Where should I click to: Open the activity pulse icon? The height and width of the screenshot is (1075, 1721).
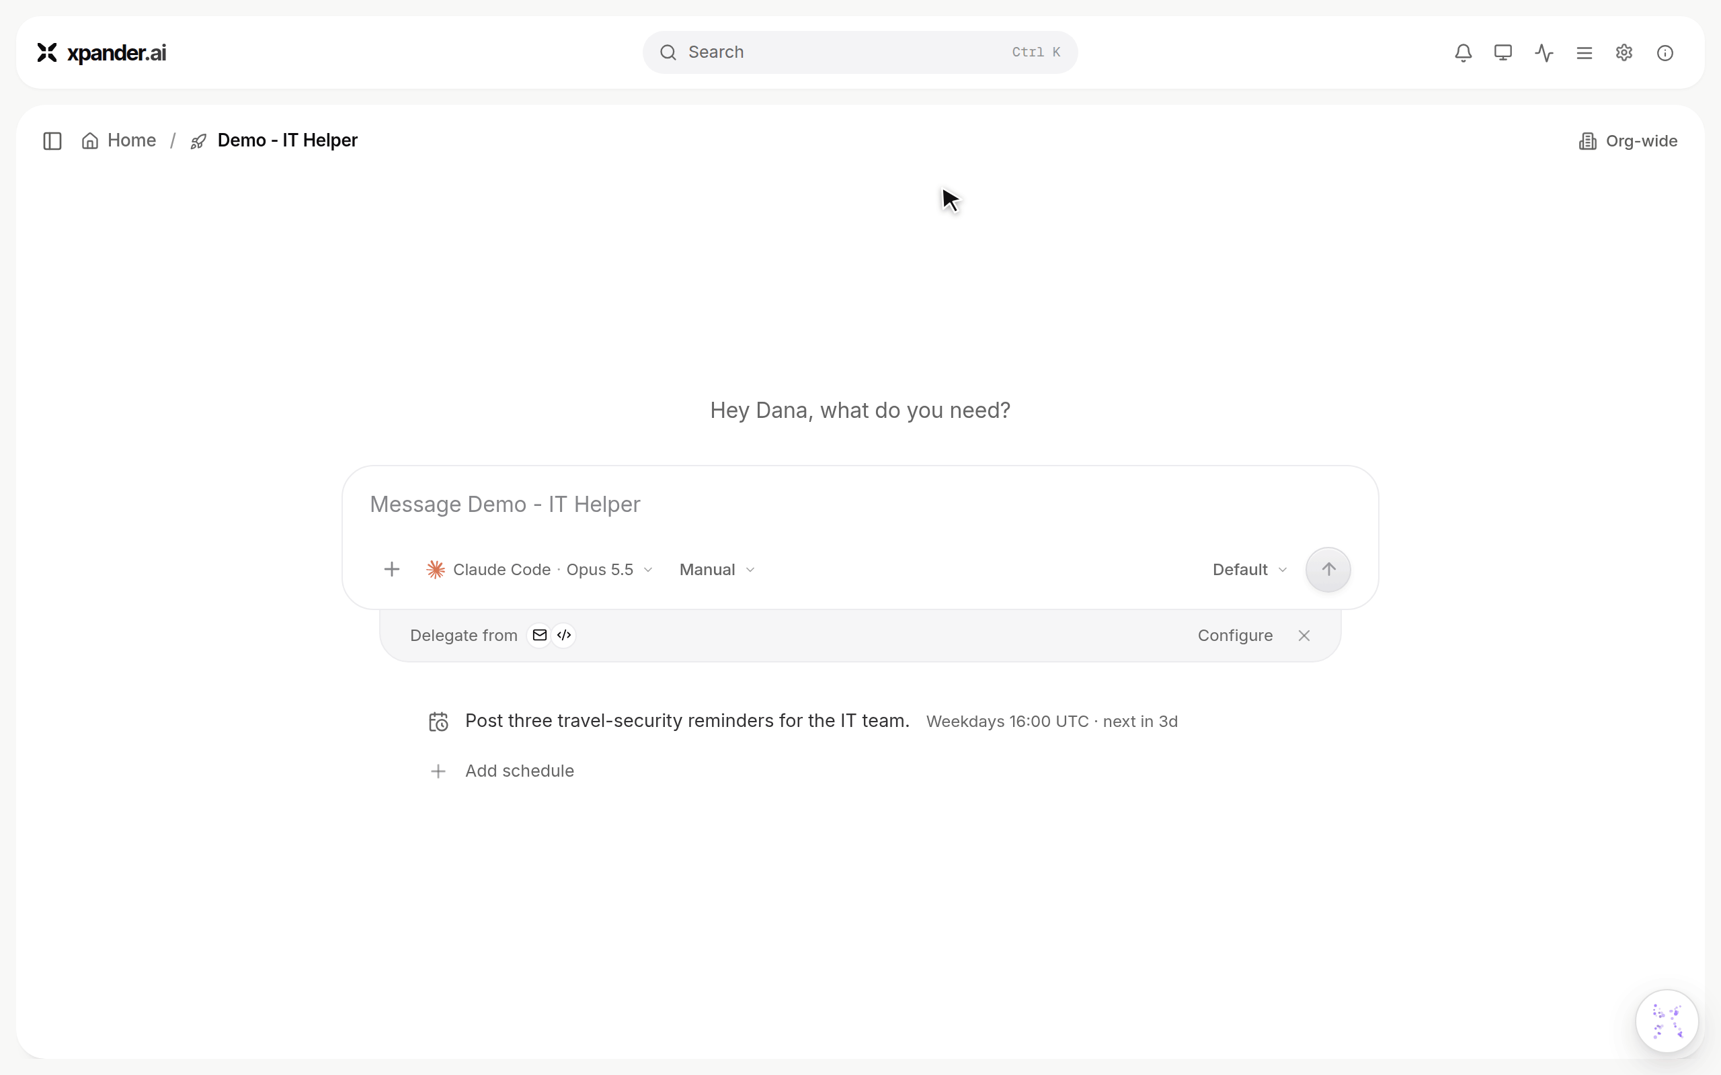pyautogui.click(x=1544, y=52)
